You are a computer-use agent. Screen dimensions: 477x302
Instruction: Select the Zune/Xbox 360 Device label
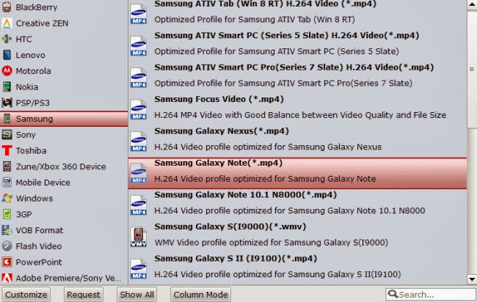(61, 166)
